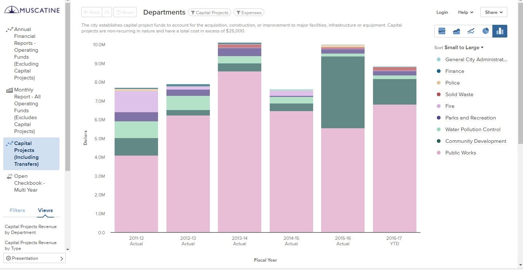Select the line chart visualization

471,31
